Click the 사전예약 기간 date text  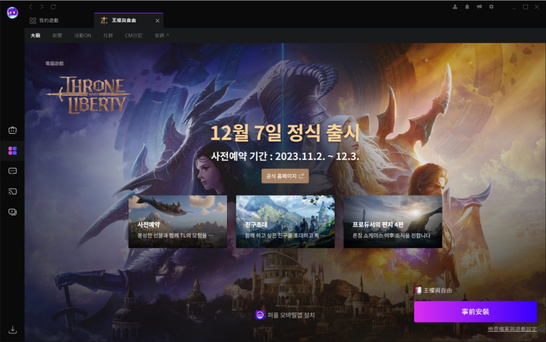coord(285,157)
